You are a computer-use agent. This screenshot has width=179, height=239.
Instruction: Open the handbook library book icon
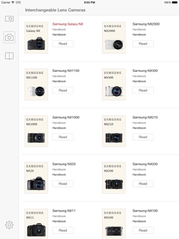coord(9,56)
